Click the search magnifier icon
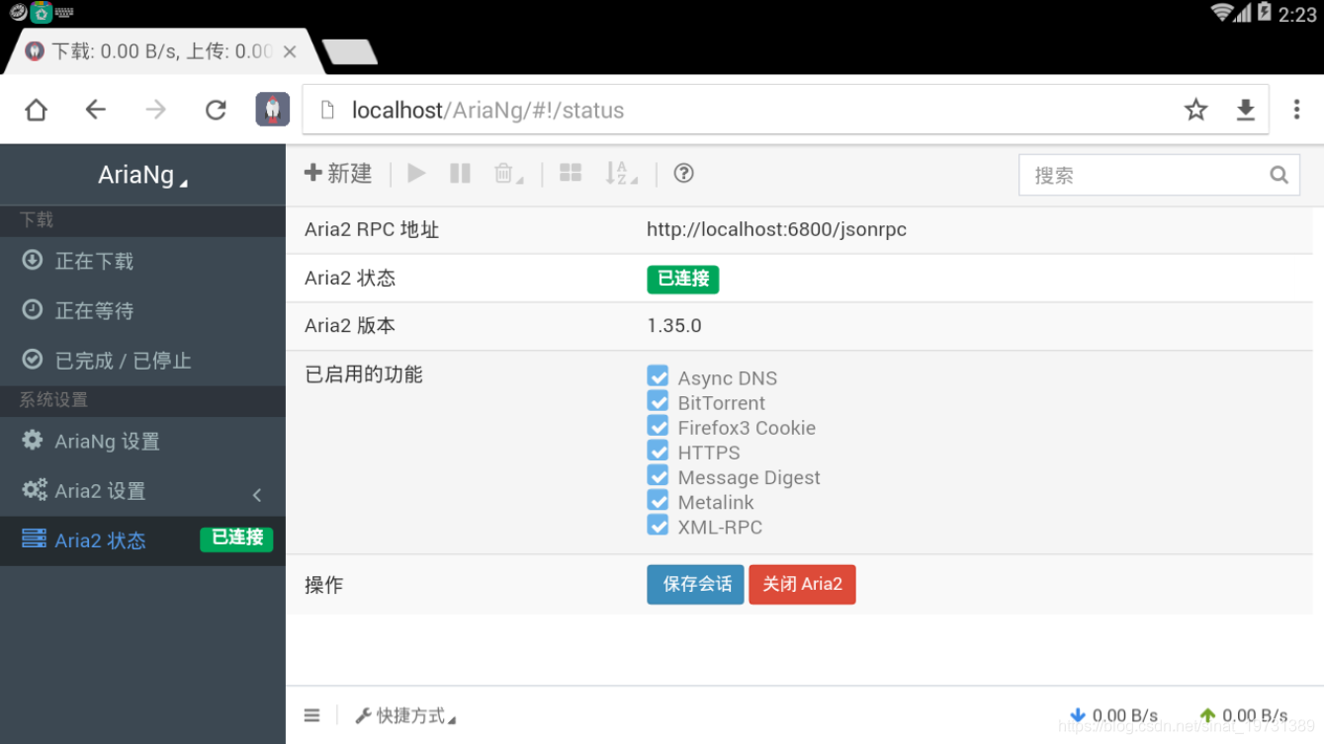This screenshot has width=1324, height=744. pyautogui.click(x=1279, y=175)
